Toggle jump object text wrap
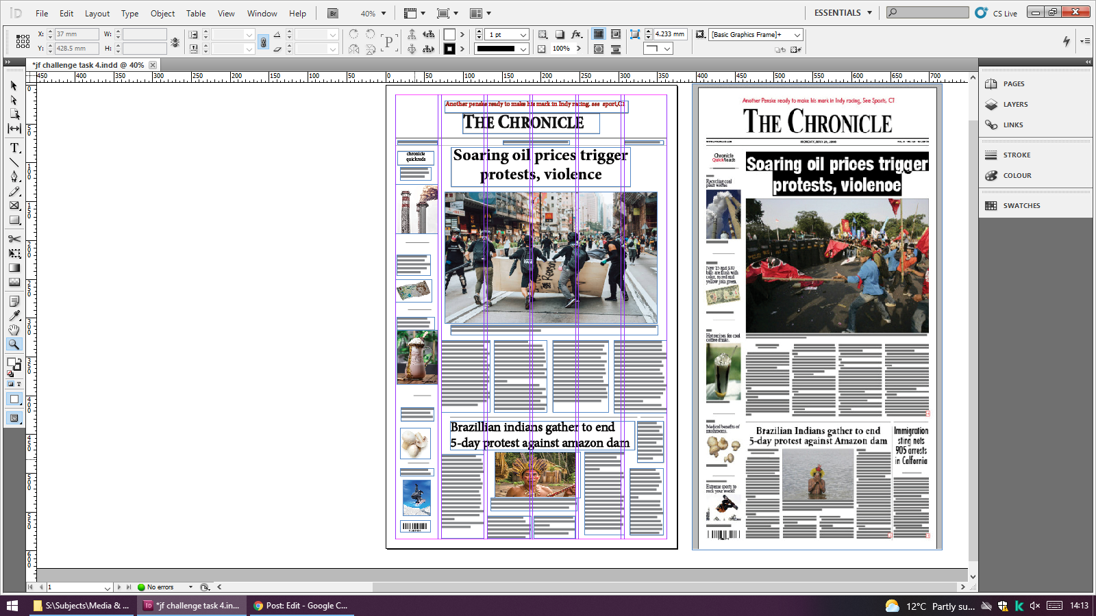The width and height of the screenshot is (1096, 616). [x=616, y=49]
